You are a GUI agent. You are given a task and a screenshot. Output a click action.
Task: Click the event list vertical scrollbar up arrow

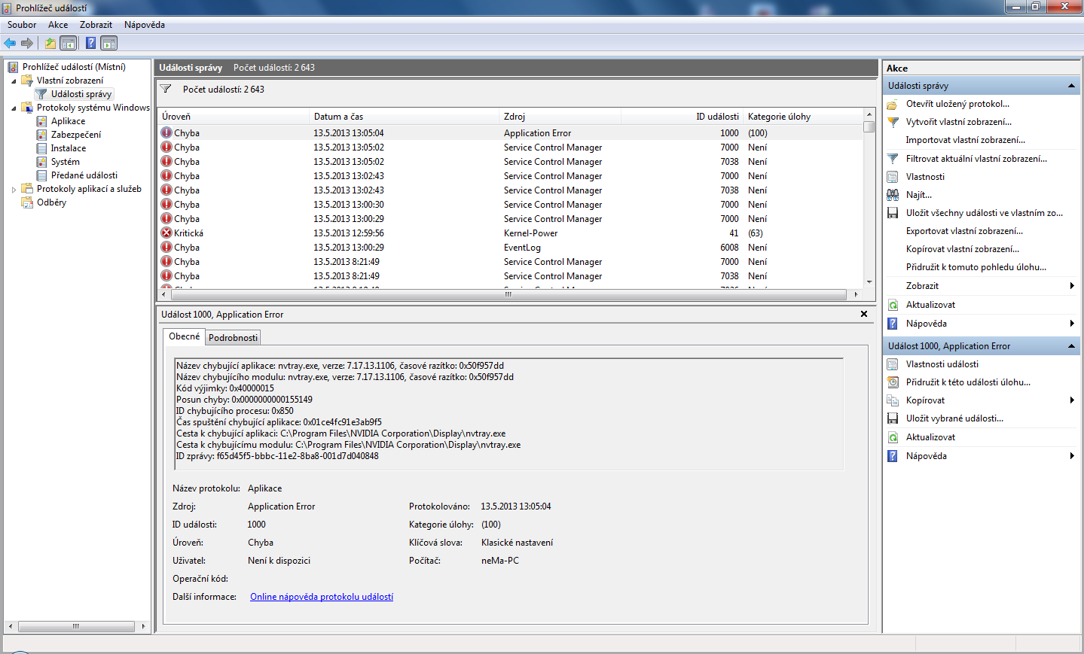(869, 114)
